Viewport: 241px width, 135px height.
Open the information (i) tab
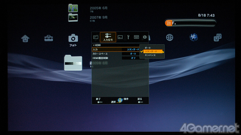[x=145, y=37]
